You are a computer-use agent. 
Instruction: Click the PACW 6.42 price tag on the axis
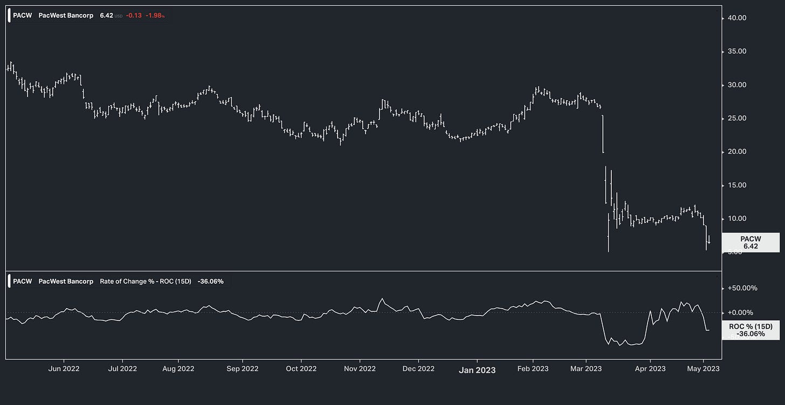tap(750, 242)
